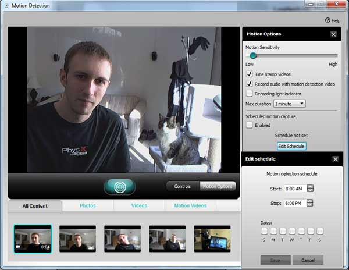
Task: Open the Max duration dropdown
Action: pos(289,104)
